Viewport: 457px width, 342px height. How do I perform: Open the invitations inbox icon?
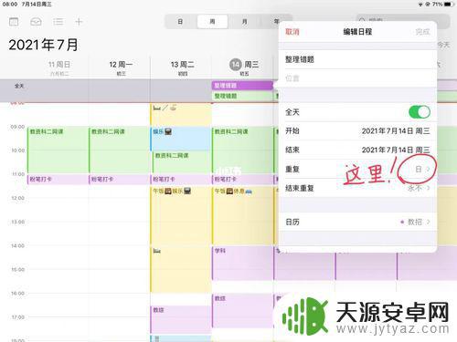point(36,22)
